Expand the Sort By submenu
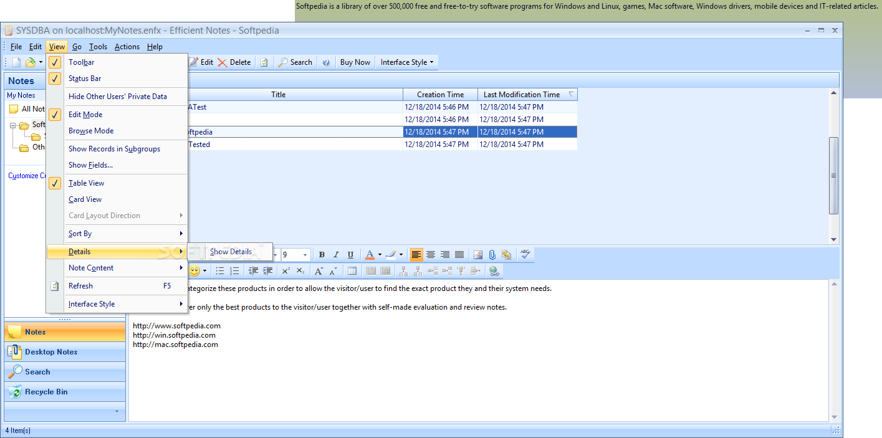This screenshot has height=438, width=882. tap(117, 234)
